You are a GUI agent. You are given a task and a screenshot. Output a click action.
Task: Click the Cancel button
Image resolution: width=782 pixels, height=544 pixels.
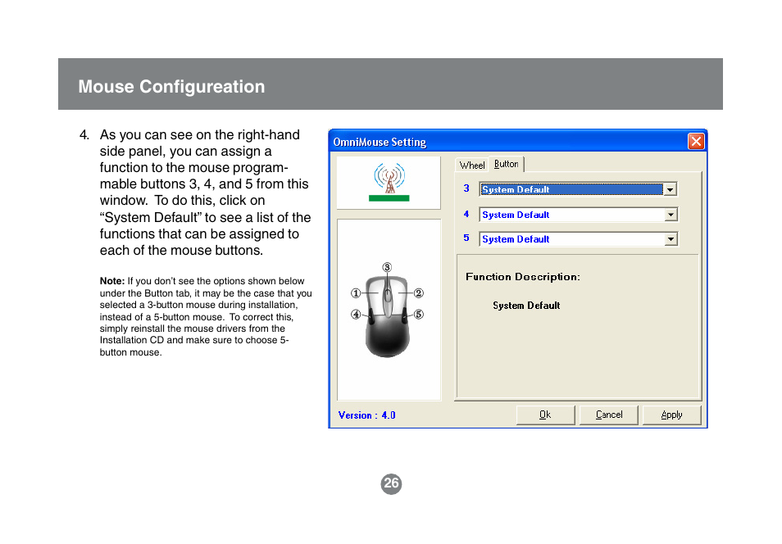tap(608, 415)
